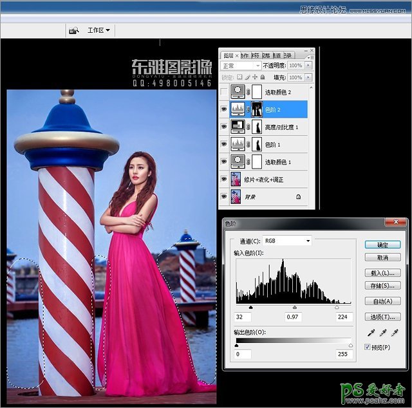This screenshot has width=412, height=408.
Task: Click the 自动(A) auto button
Action: 382,301
